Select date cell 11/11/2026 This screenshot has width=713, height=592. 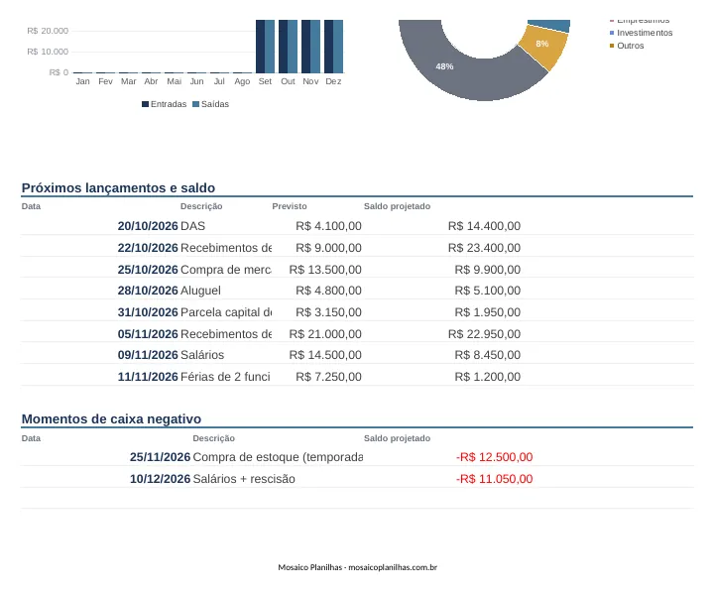coord(148,377)
